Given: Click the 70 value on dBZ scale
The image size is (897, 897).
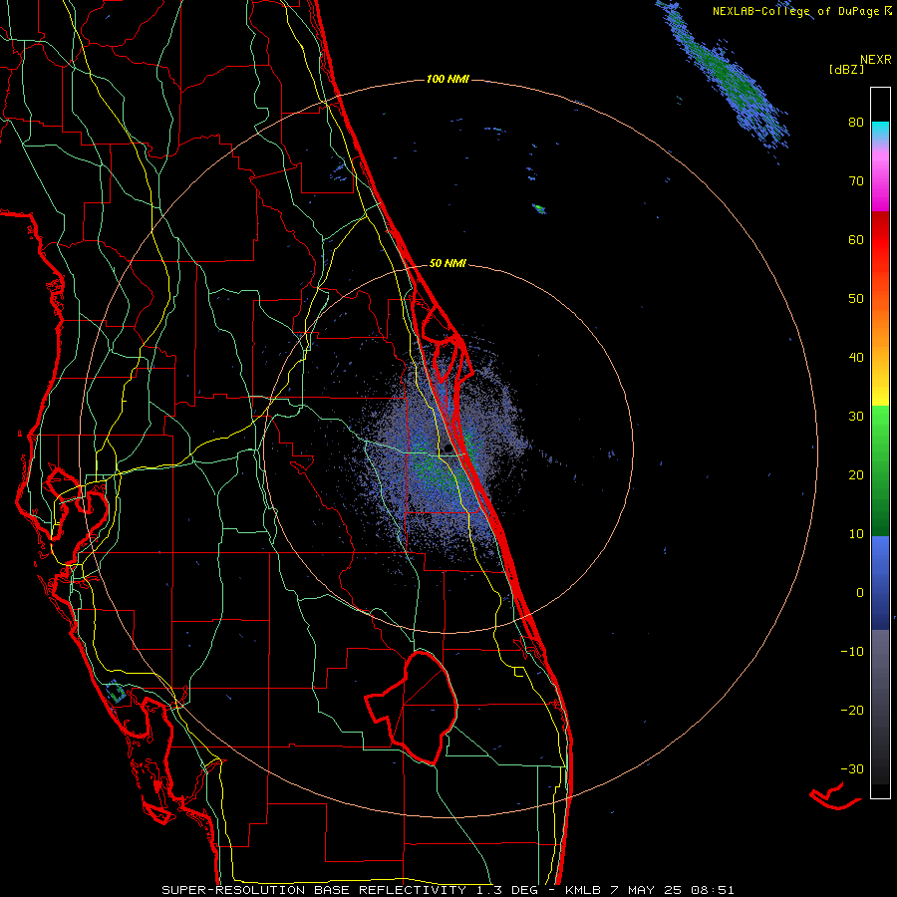Looking at the screenshot, I should click(856, 181).
